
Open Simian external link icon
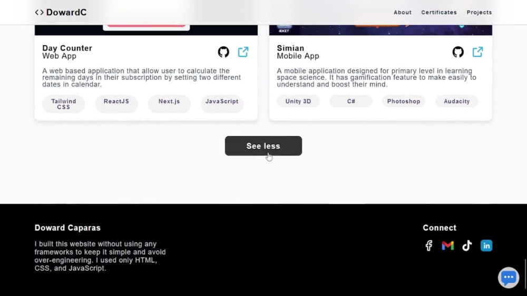[477, 52]
